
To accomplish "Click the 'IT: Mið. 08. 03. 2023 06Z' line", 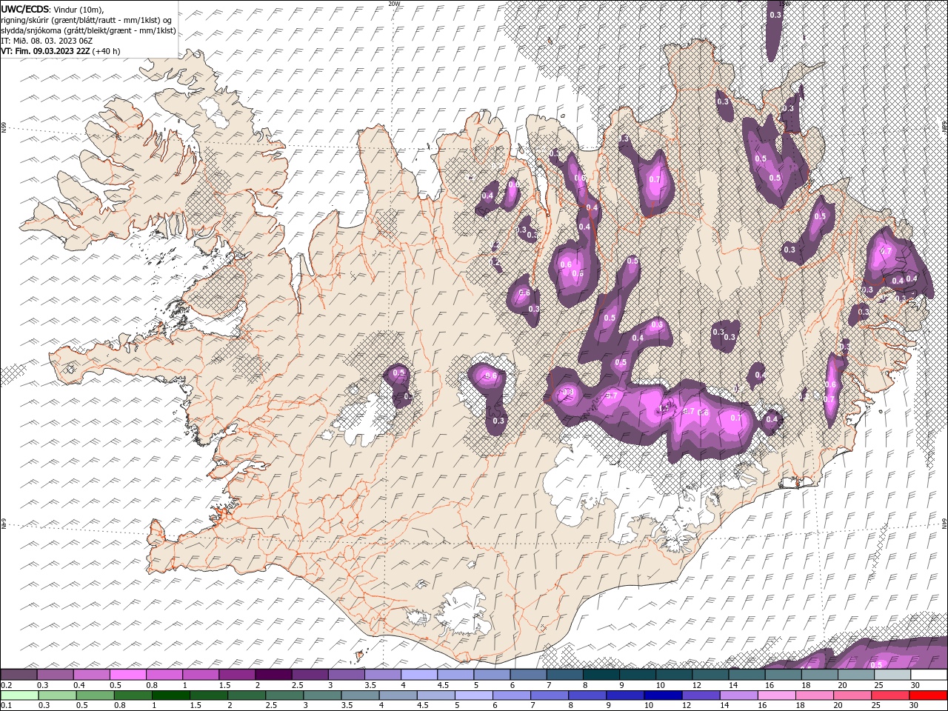I will click(x=47, y=41).
